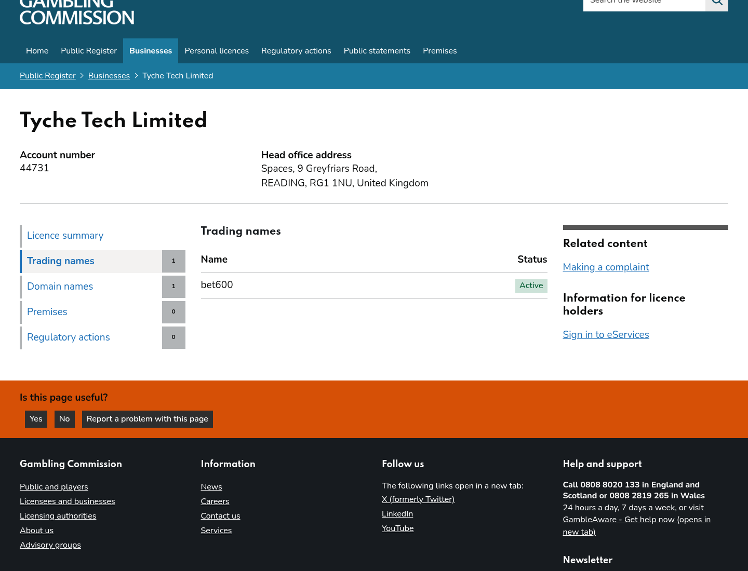This screenshot has width=748, height=571.
Task: Open Contact us footer link
Action: 221,516
